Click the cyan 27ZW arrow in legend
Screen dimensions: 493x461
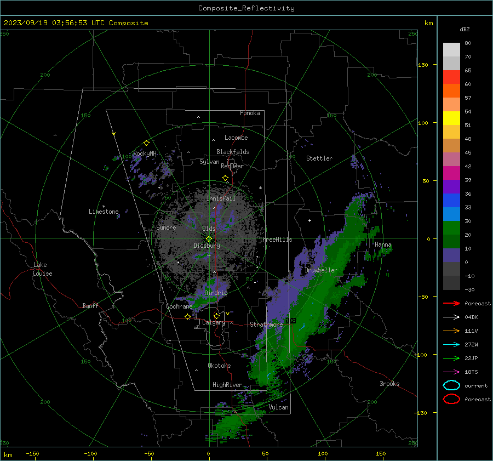click(x=451, y=345)
